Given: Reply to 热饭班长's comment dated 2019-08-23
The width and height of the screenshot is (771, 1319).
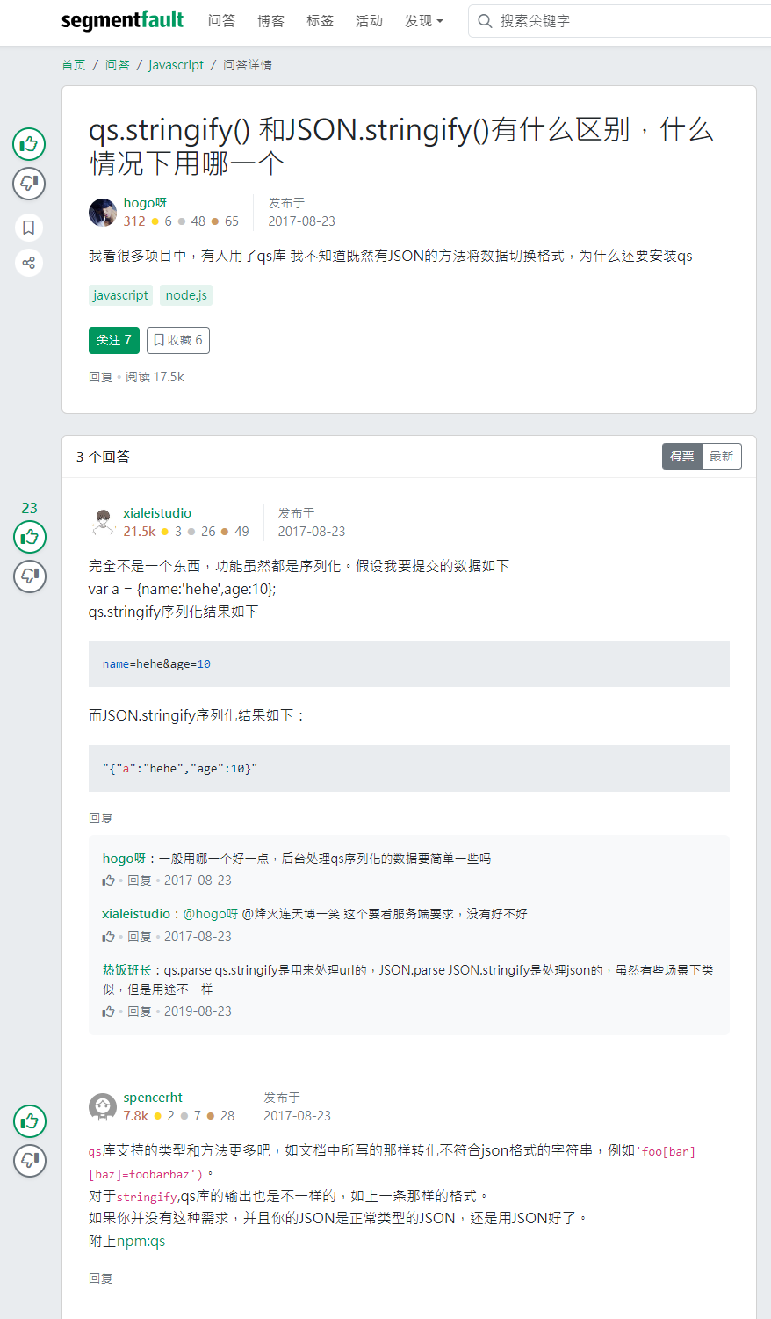Looking at the screenshot, I should tap(140, 1011).
